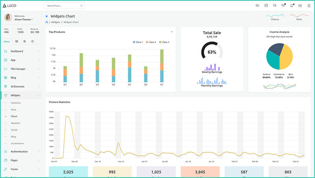Click the blue back arrow beside Widgets Chart
Screen dimensions: 315x178
click(x=47, y=16)
